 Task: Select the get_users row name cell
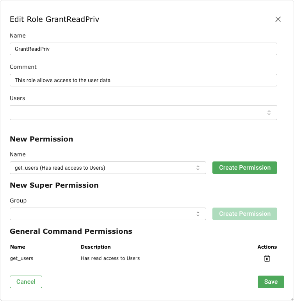21,258
